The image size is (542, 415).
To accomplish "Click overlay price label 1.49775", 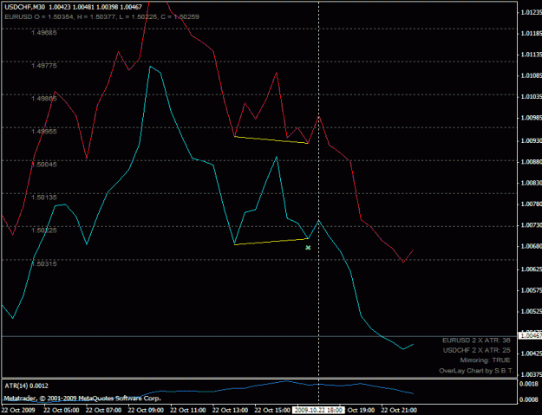I will point(44,66).
